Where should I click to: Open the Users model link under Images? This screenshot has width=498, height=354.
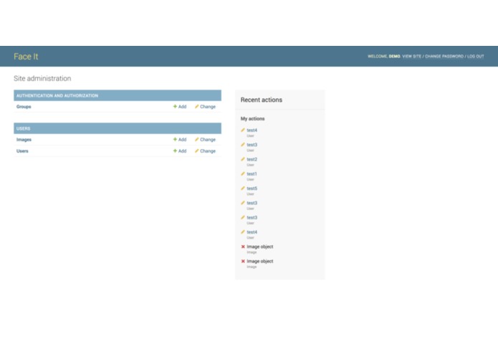(x=22, y=151)
